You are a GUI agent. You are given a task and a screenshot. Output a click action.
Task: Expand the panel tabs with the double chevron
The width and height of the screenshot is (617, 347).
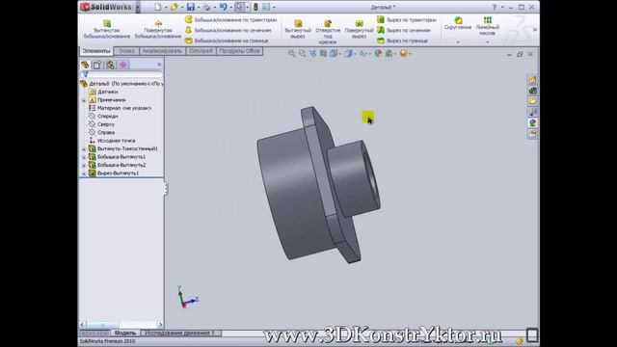coord(159,65)
